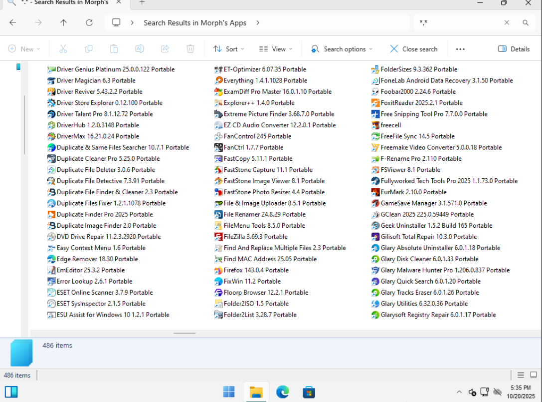Open Microsoft Edge from the taskbar
This screenshot has width=542, height=402.
(283, 392)
